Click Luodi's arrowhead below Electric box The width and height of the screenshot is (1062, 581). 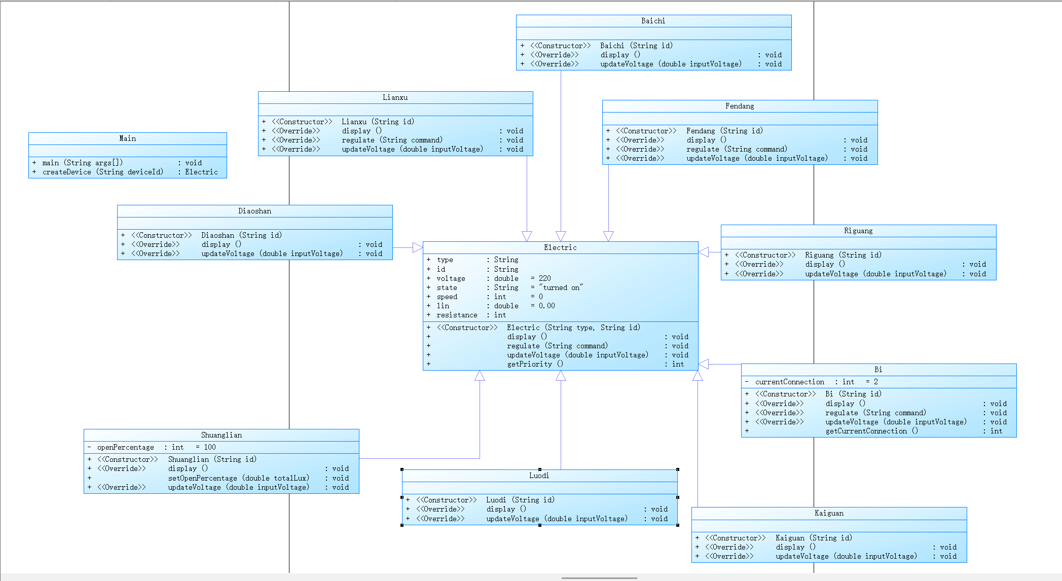[x=561, y=376]
